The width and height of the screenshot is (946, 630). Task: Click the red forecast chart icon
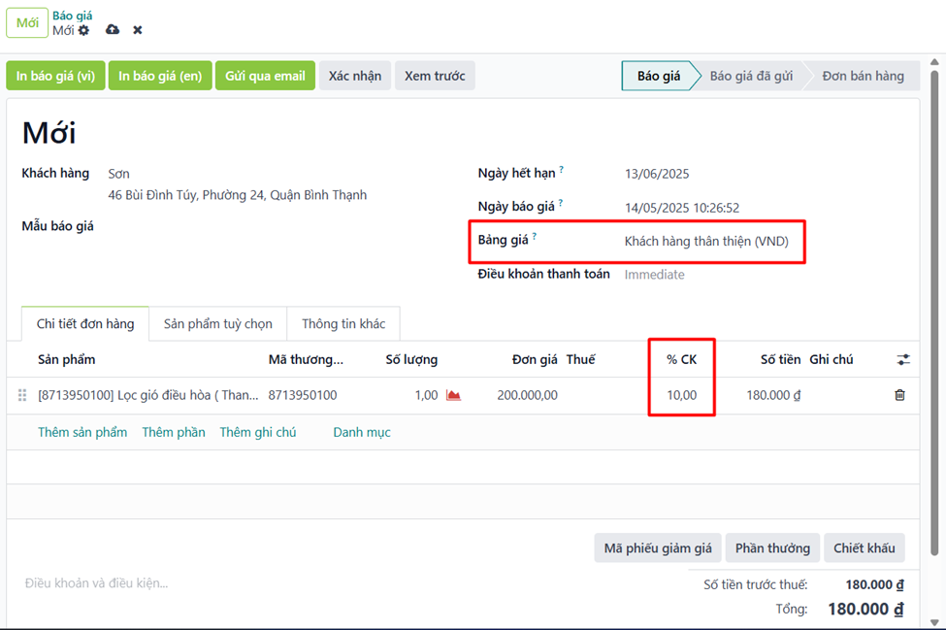[x=453, y=395]
